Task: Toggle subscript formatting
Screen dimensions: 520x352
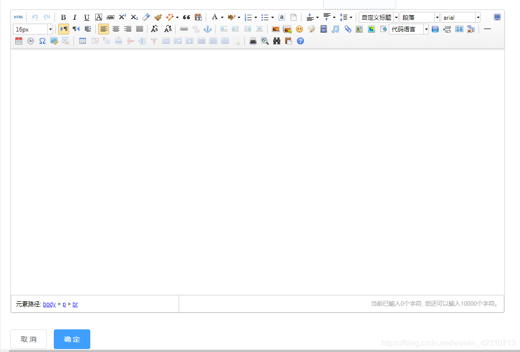Action: [134, 17]
